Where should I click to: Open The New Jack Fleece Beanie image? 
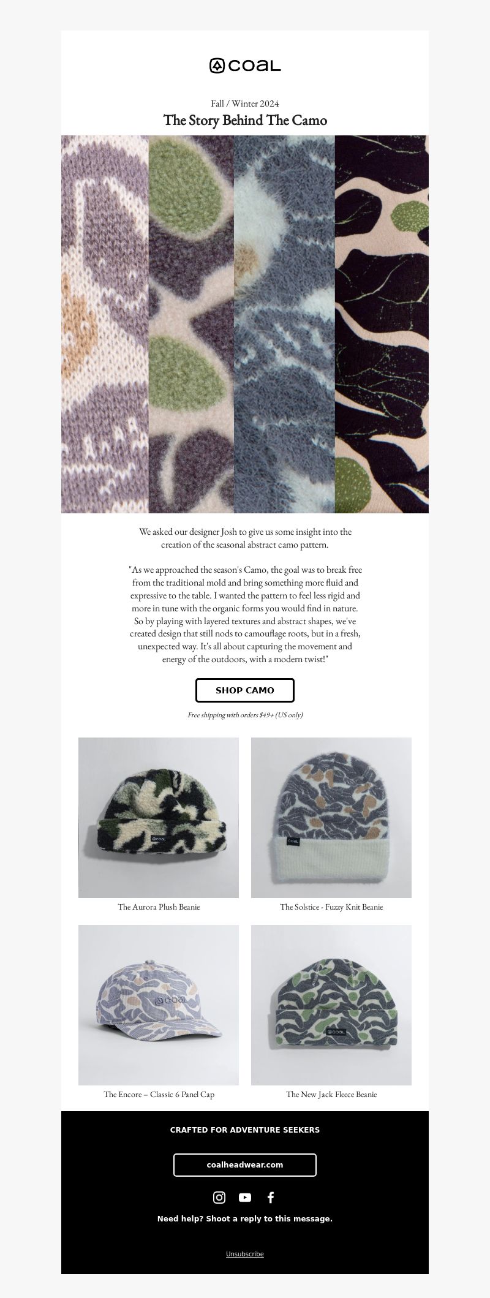click(331, 1005)
